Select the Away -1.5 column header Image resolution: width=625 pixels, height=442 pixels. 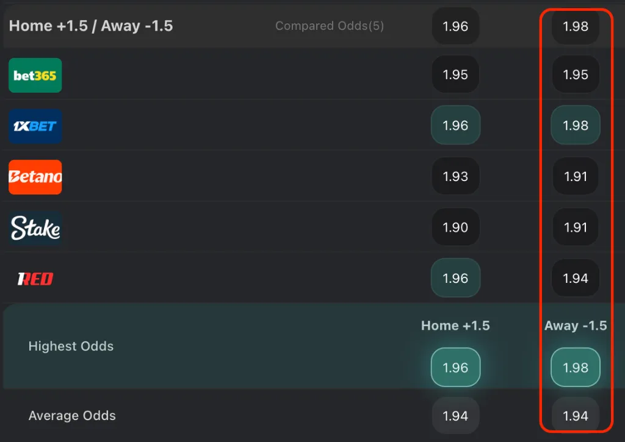click(x=575, y=326)
